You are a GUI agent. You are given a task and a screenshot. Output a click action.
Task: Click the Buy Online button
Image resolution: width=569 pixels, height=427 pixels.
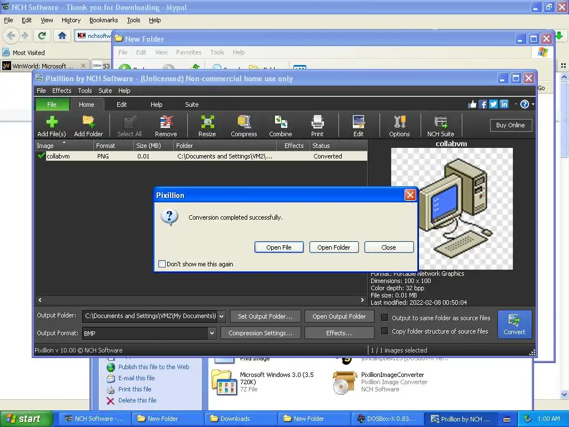[510, 125]
